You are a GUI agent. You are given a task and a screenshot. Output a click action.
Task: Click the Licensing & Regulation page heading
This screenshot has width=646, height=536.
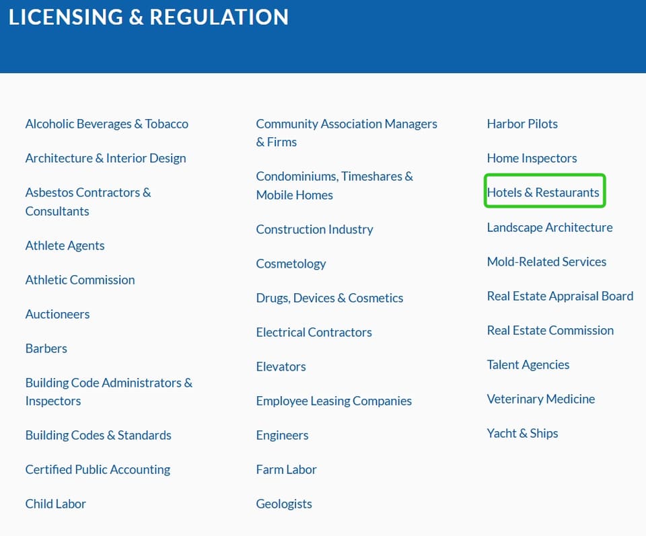click(x=149, y=17)
